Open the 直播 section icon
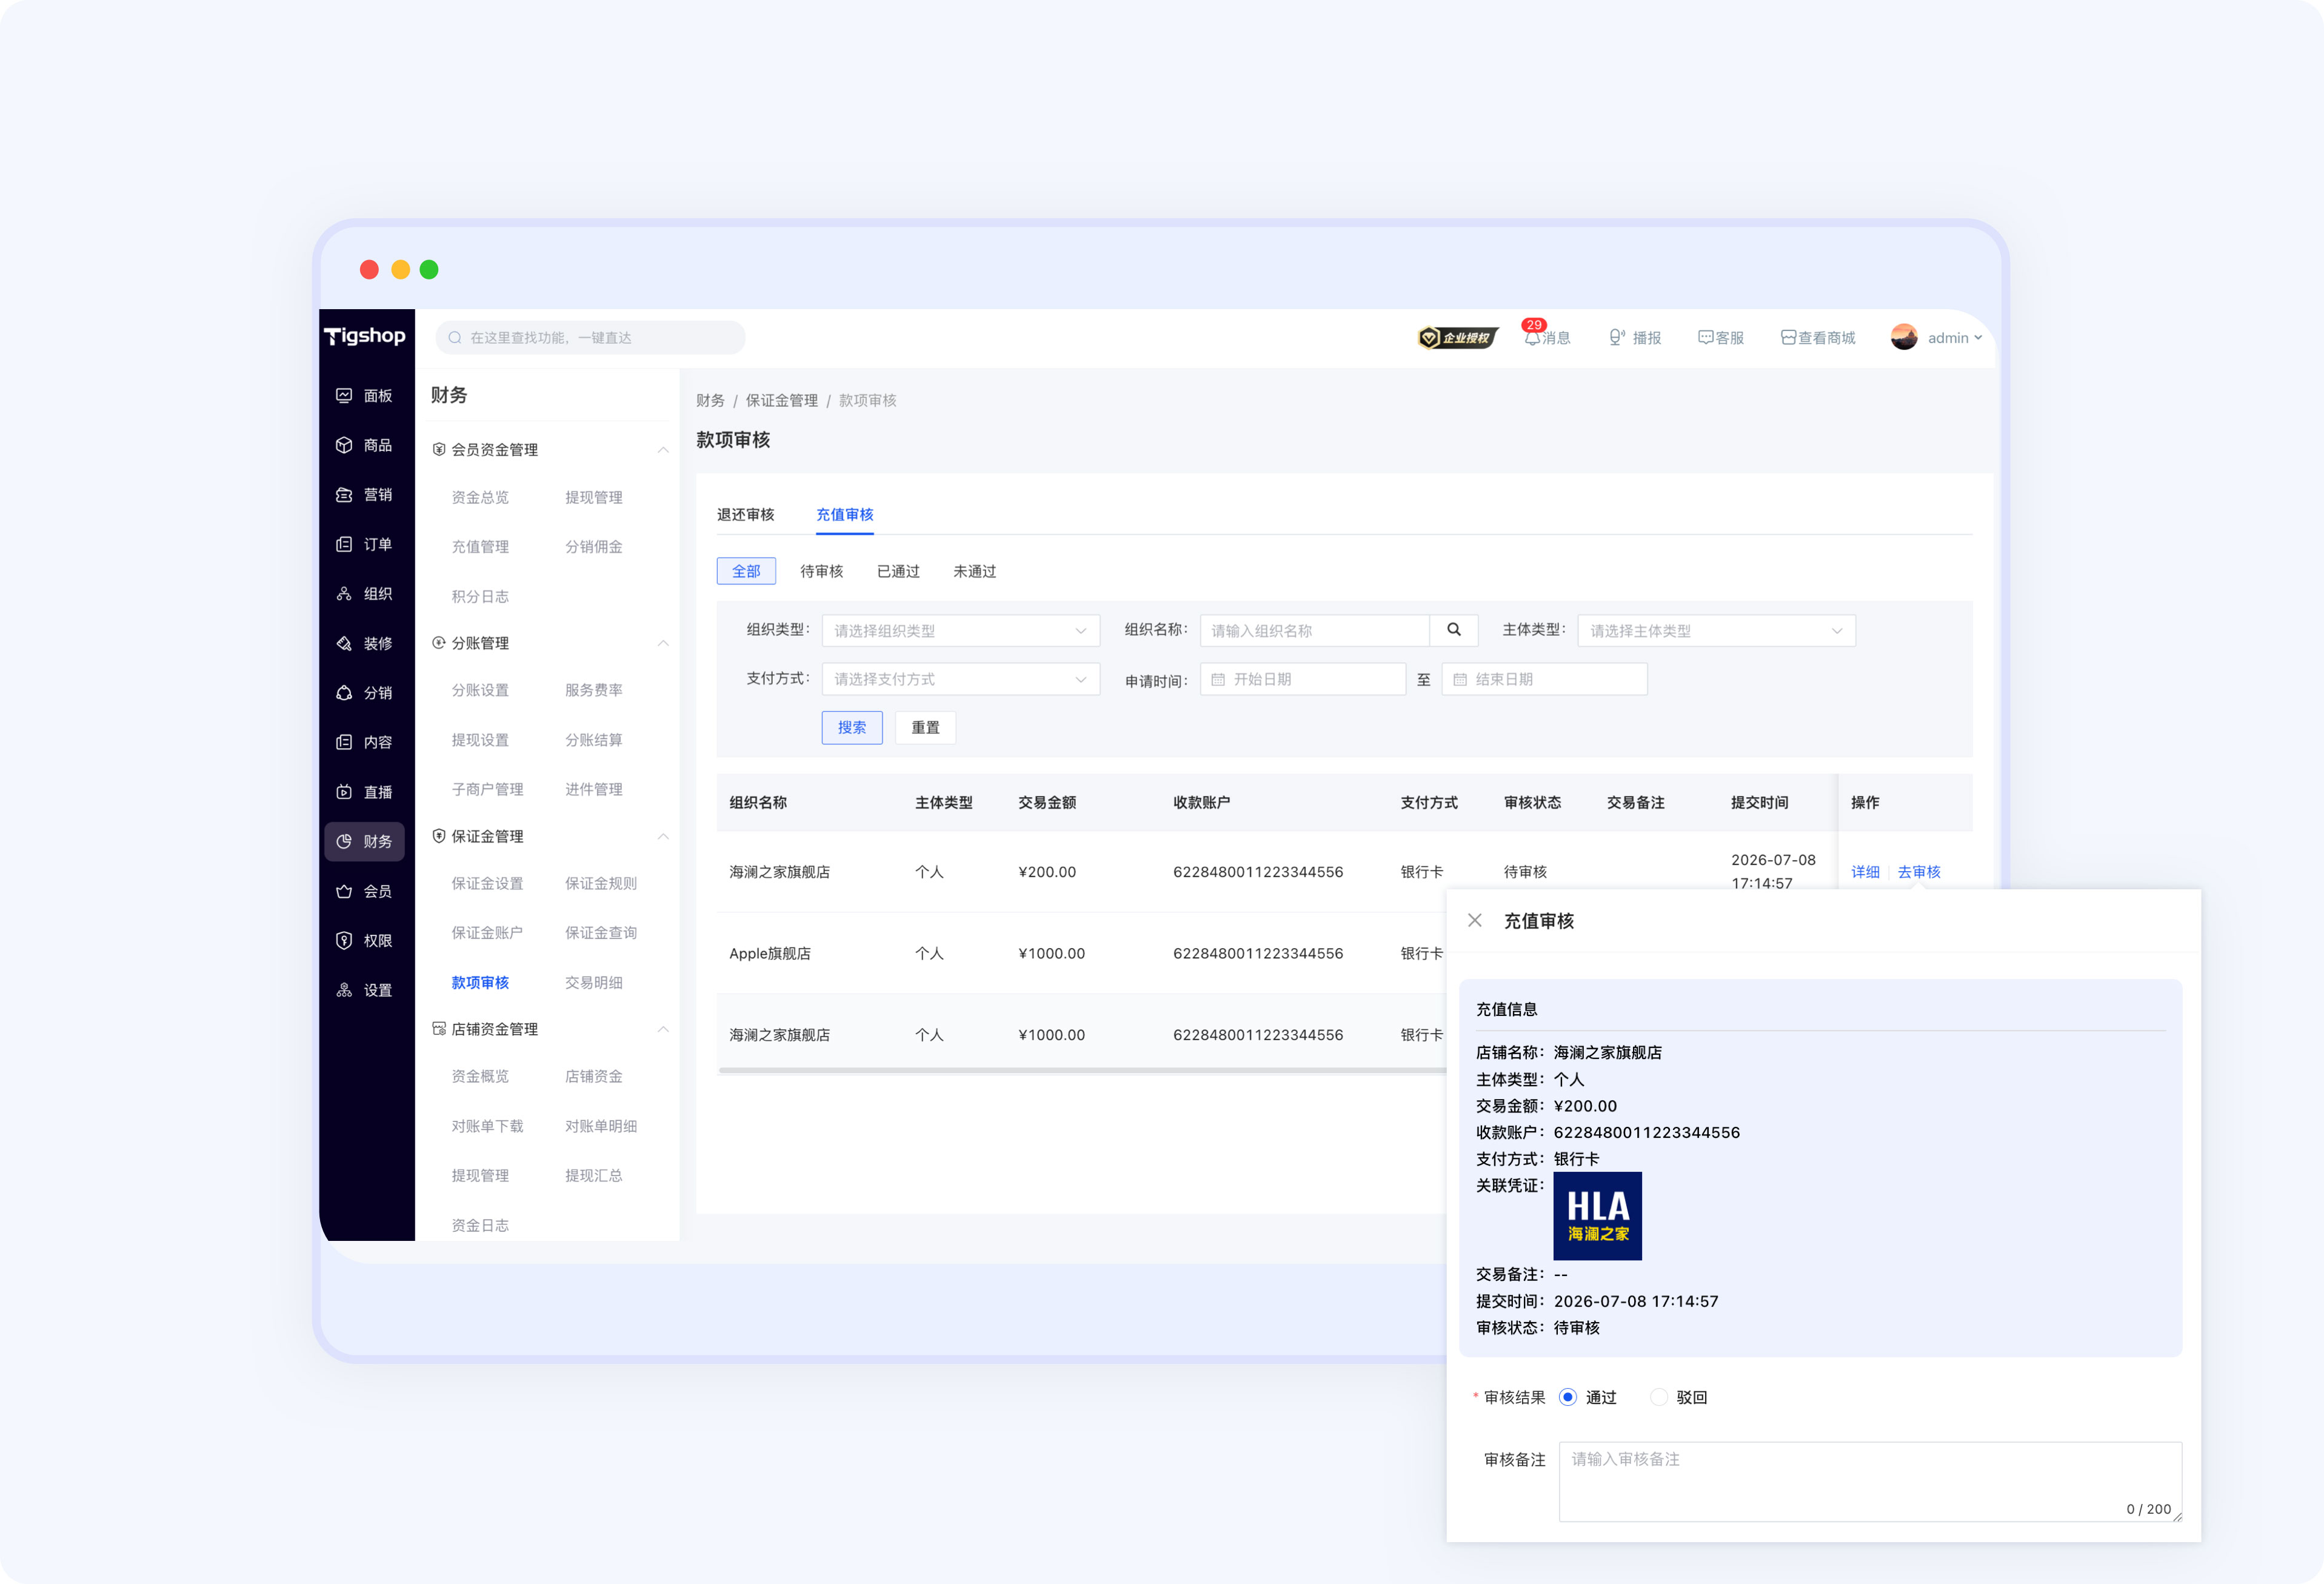The image size is (2324, 1584). pos(344,792)
